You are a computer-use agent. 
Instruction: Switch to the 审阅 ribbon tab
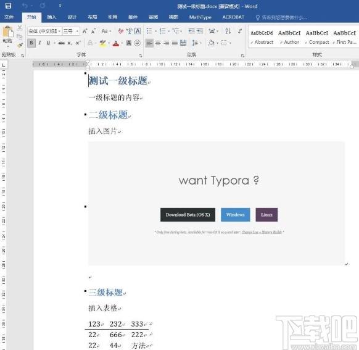click(x=153, y=17)
